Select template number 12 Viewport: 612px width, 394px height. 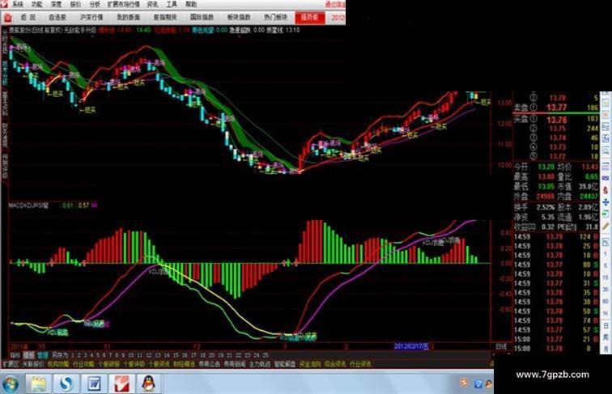pos(149,355)
